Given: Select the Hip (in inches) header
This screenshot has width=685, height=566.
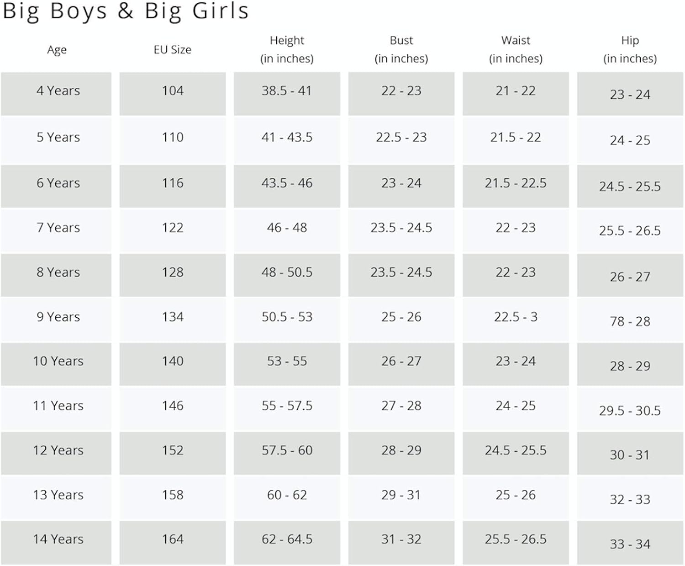Looking at the screenshot, I should pos(630,49).
